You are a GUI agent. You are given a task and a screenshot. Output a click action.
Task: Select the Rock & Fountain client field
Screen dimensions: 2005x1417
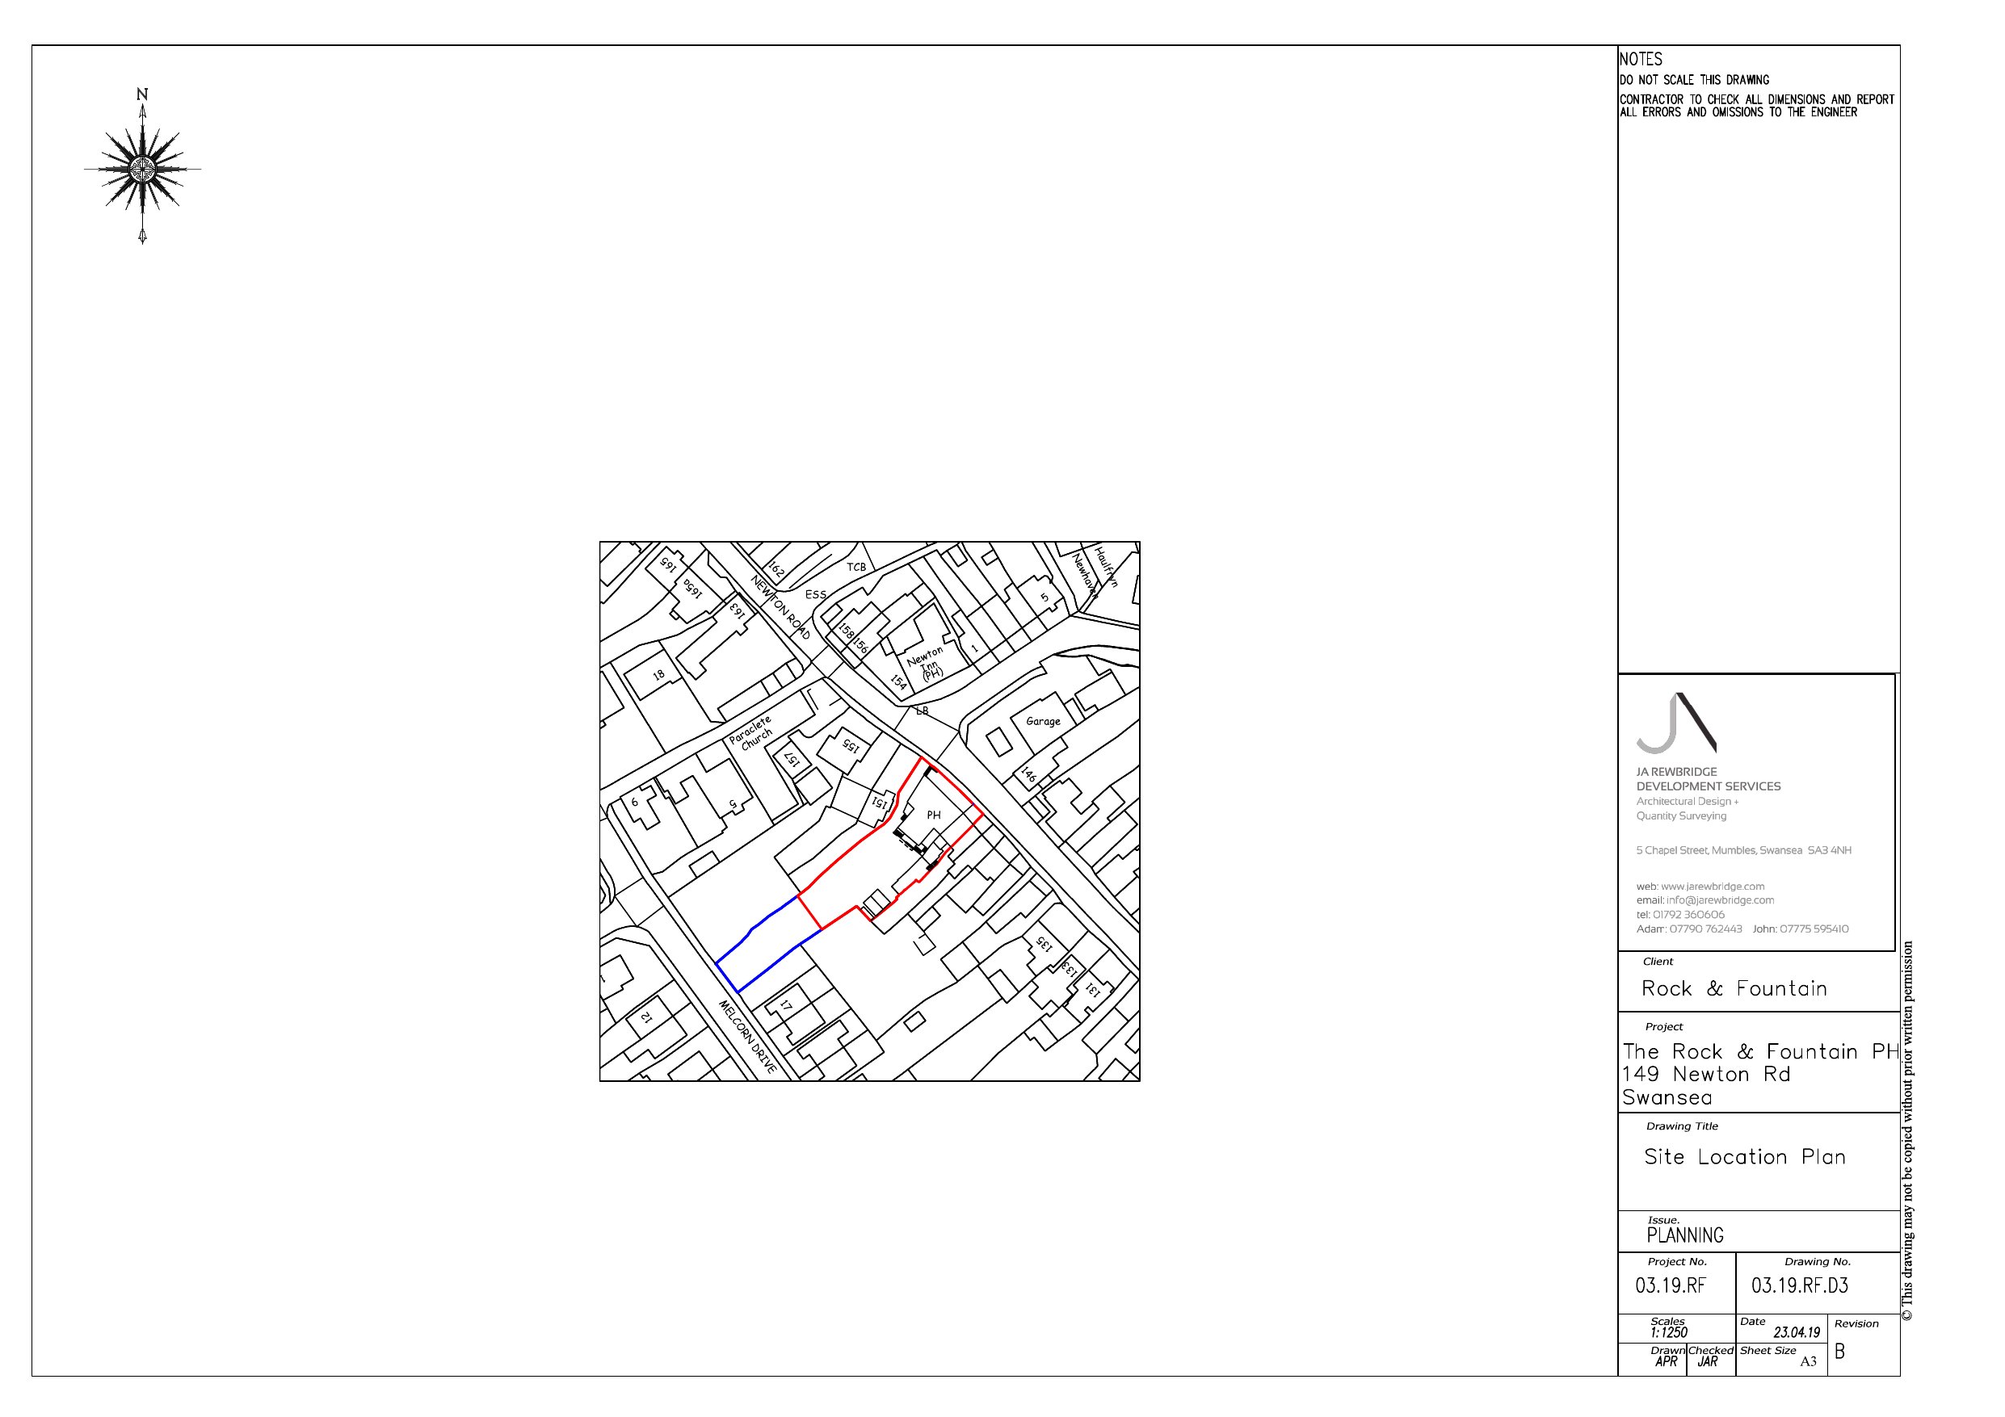(1734, 988)
